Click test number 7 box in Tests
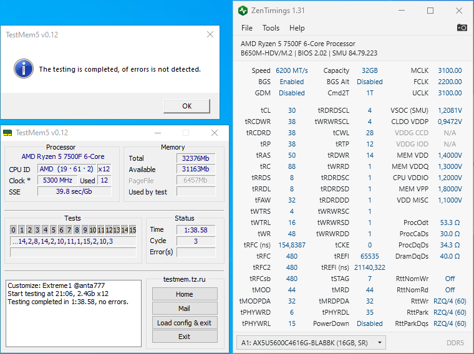 [x=69, y=230]
